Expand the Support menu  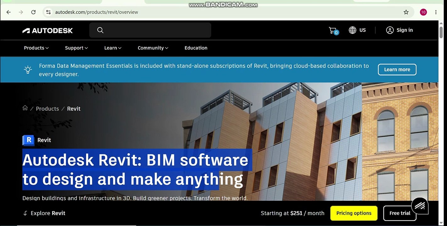tap(76, 48)
